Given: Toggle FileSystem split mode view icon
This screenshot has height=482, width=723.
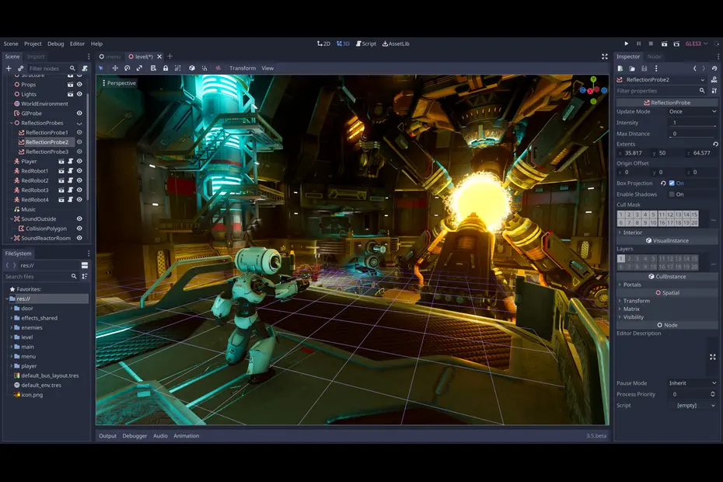Looking at the screenshot, I should 85,265.
